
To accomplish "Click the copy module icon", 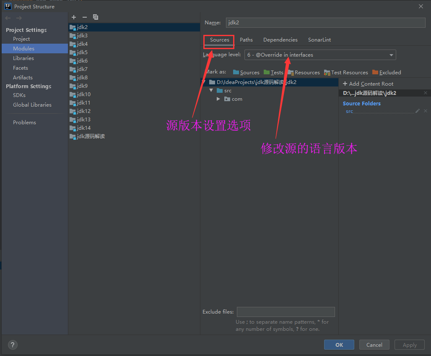I will tap(95, 17).
